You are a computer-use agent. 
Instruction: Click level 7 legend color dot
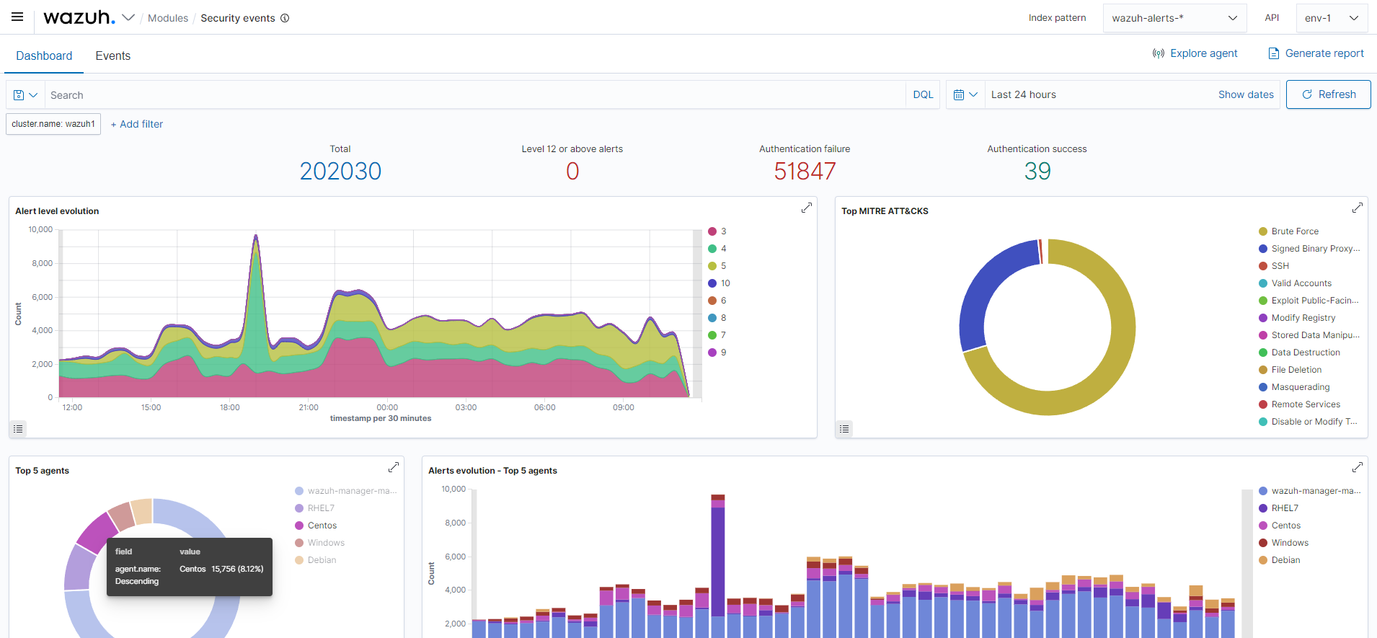pos(712,335)
